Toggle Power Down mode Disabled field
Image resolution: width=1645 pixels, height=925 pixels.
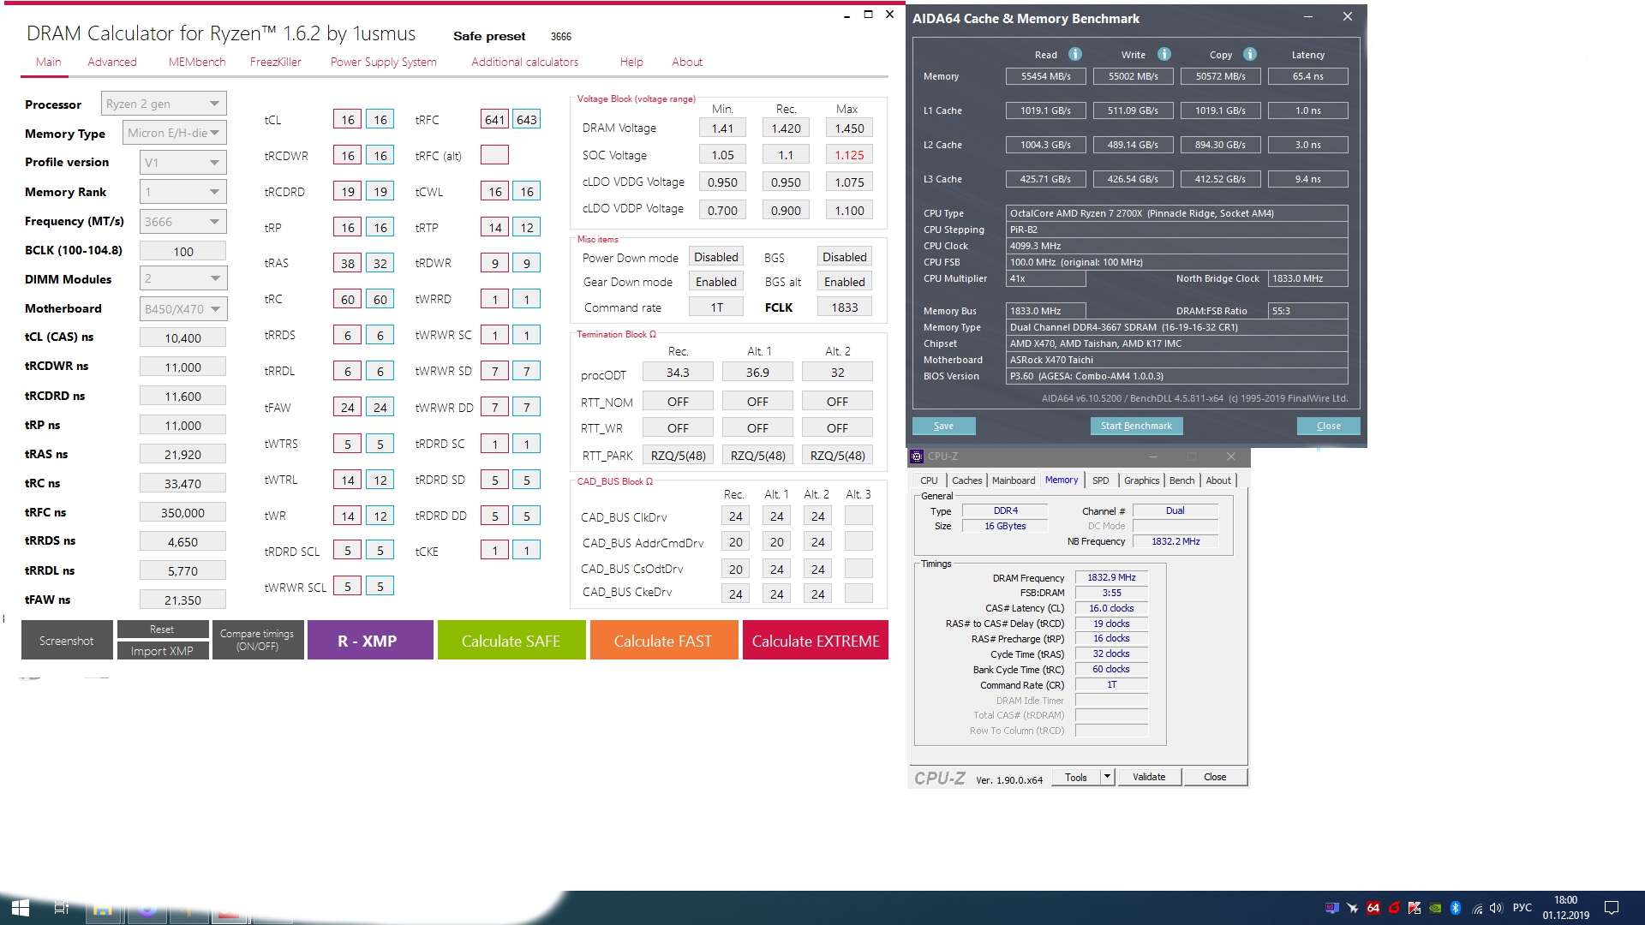coord(715,257)
